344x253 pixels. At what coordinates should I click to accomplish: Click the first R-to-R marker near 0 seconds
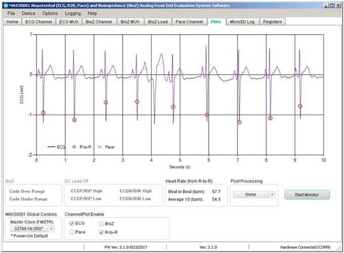[x=43, y=113]
